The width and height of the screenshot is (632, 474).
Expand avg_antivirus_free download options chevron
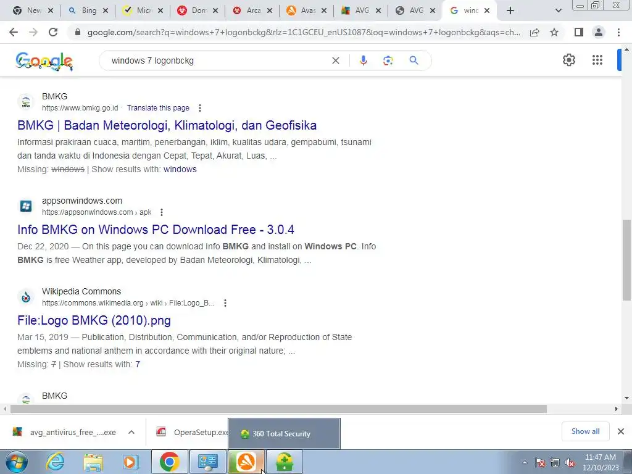point(131,432)
